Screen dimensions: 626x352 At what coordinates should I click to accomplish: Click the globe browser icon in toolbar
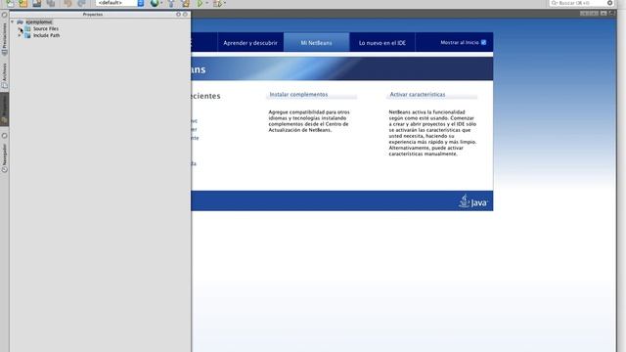click(x=155, y=3)
